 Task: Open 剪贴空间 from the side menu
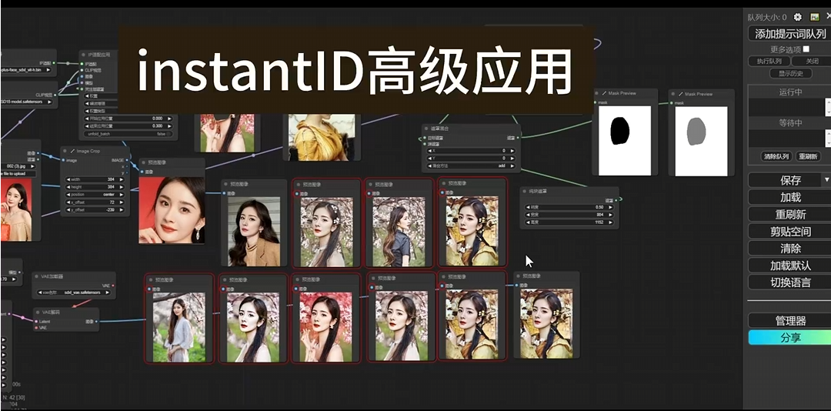(789, 231)
